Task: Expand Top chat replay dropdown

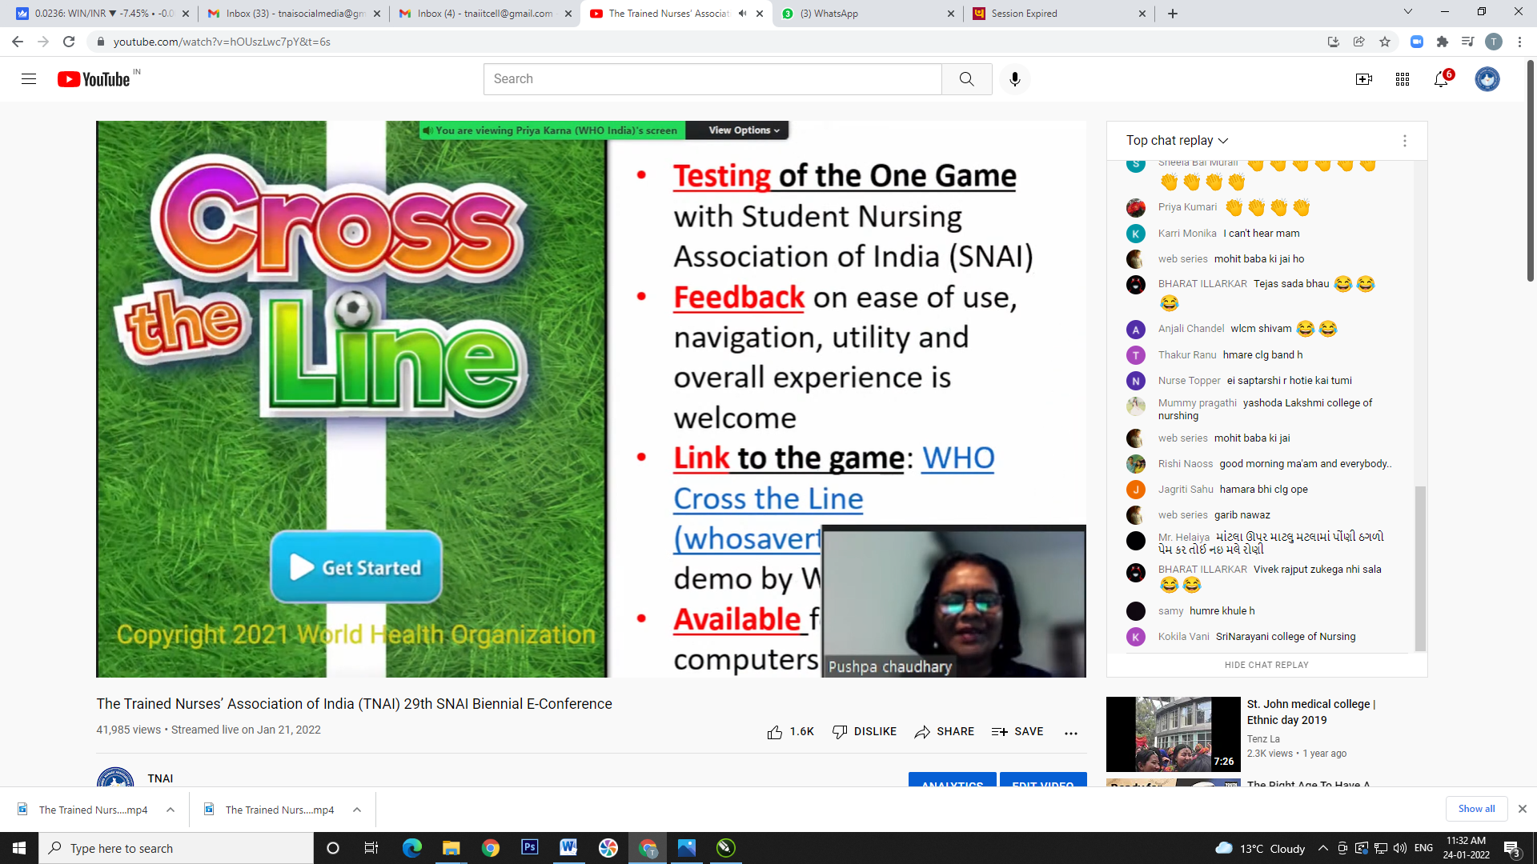Action: tap(1177, 141)
